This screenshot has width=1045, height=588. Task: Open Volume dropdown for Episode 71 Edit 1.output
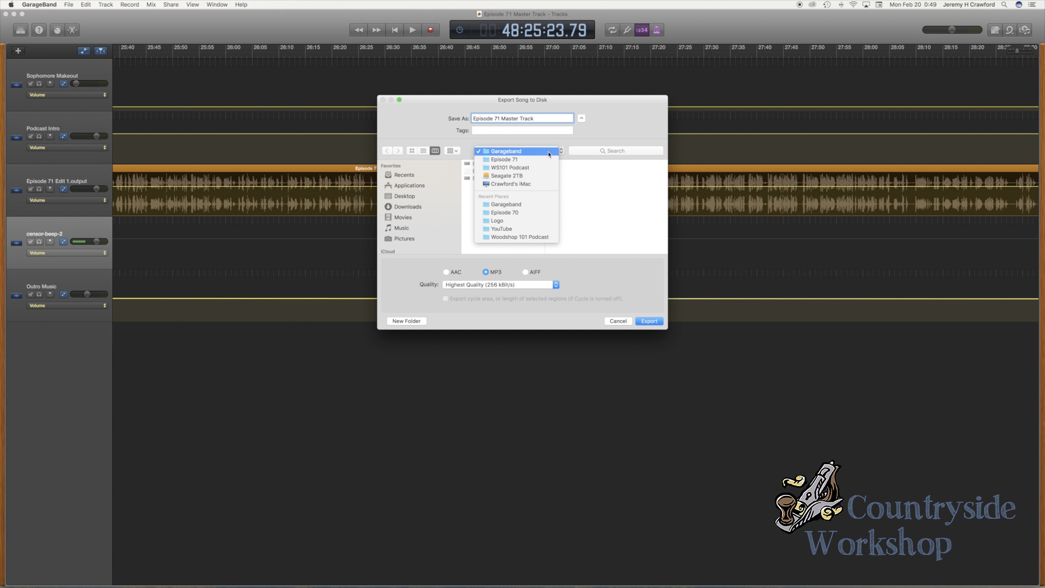pyautogui.click(x=67, y=200)
